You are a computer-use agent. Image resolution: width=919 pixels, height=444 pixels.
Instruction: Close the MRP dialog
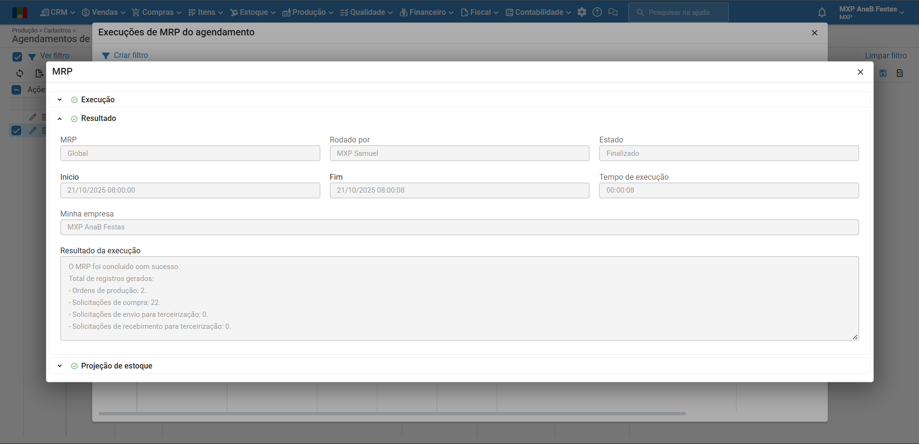(x=860, y=72)
